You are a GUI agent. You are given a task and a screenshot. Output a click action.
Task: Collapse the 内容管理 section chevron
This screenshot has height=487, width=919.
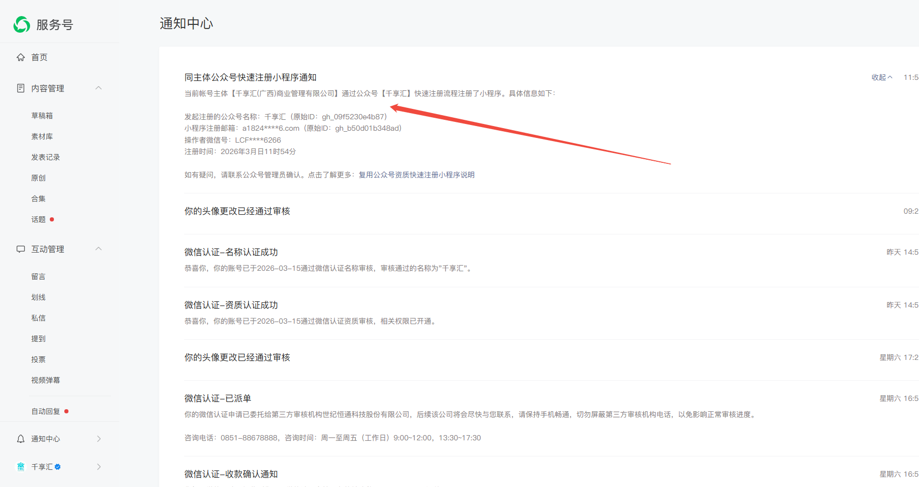click(x=99, y=88)
